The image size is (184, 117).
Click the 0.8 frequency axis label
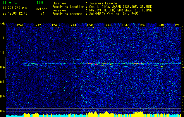coord(2,82)
